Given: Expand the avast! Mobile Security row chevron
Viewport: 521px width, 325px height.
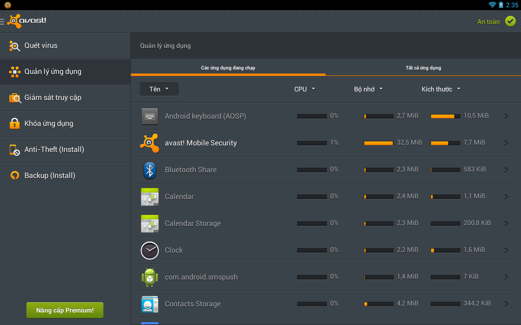Looking at the screenshot, I should pyautogui.click(x=506, y=143).
